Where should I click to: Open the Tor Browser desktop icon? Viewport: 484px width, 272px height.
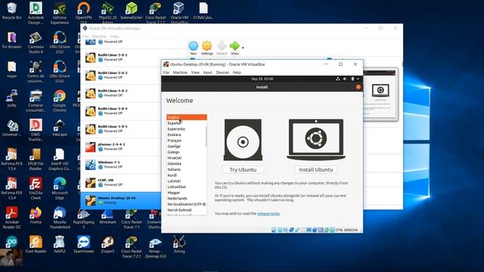click(12, 40)
